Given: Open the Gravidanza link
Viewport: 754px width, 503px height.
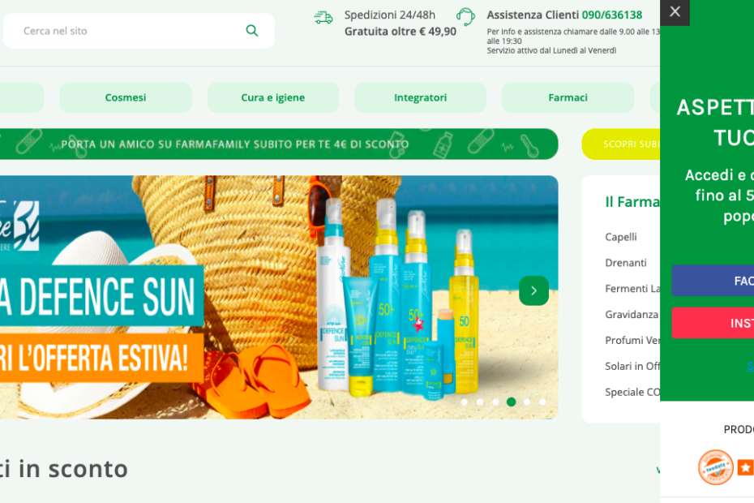Looking at the screenshot, I should point(632,314).
